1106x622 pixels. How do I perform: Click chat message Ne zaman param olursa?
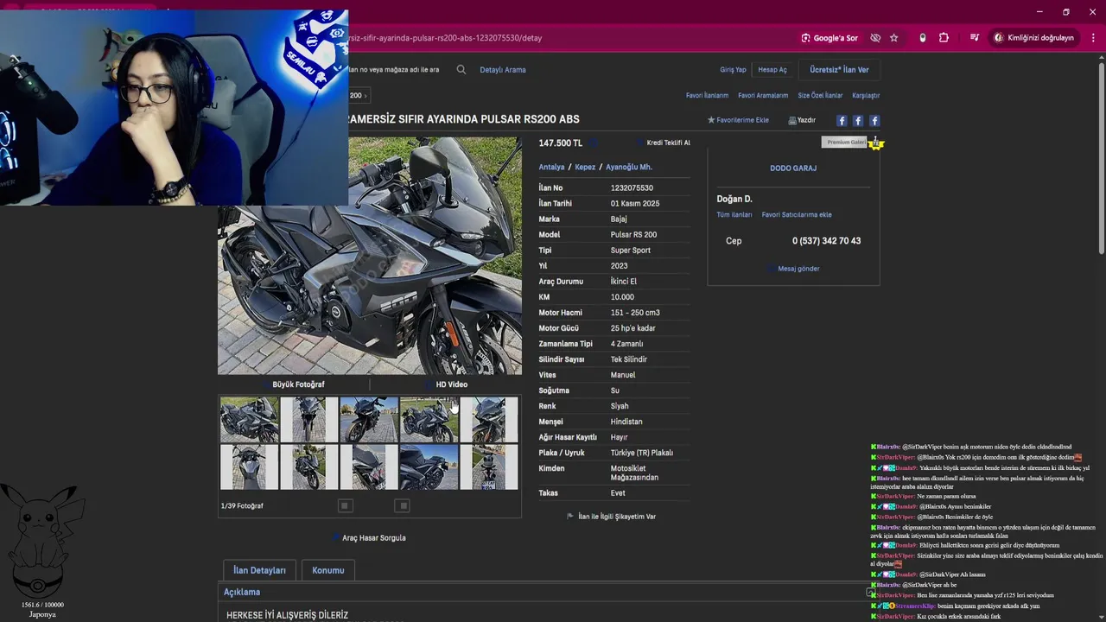point(947,497)
